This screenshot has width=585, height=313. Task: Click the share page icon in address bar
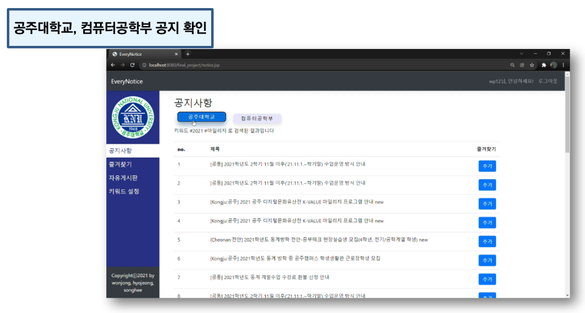click(522, 65)
